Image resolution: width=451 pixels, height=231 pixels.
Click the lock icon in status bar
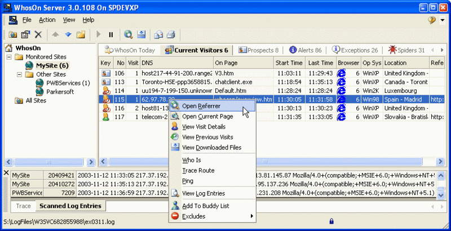331,221
